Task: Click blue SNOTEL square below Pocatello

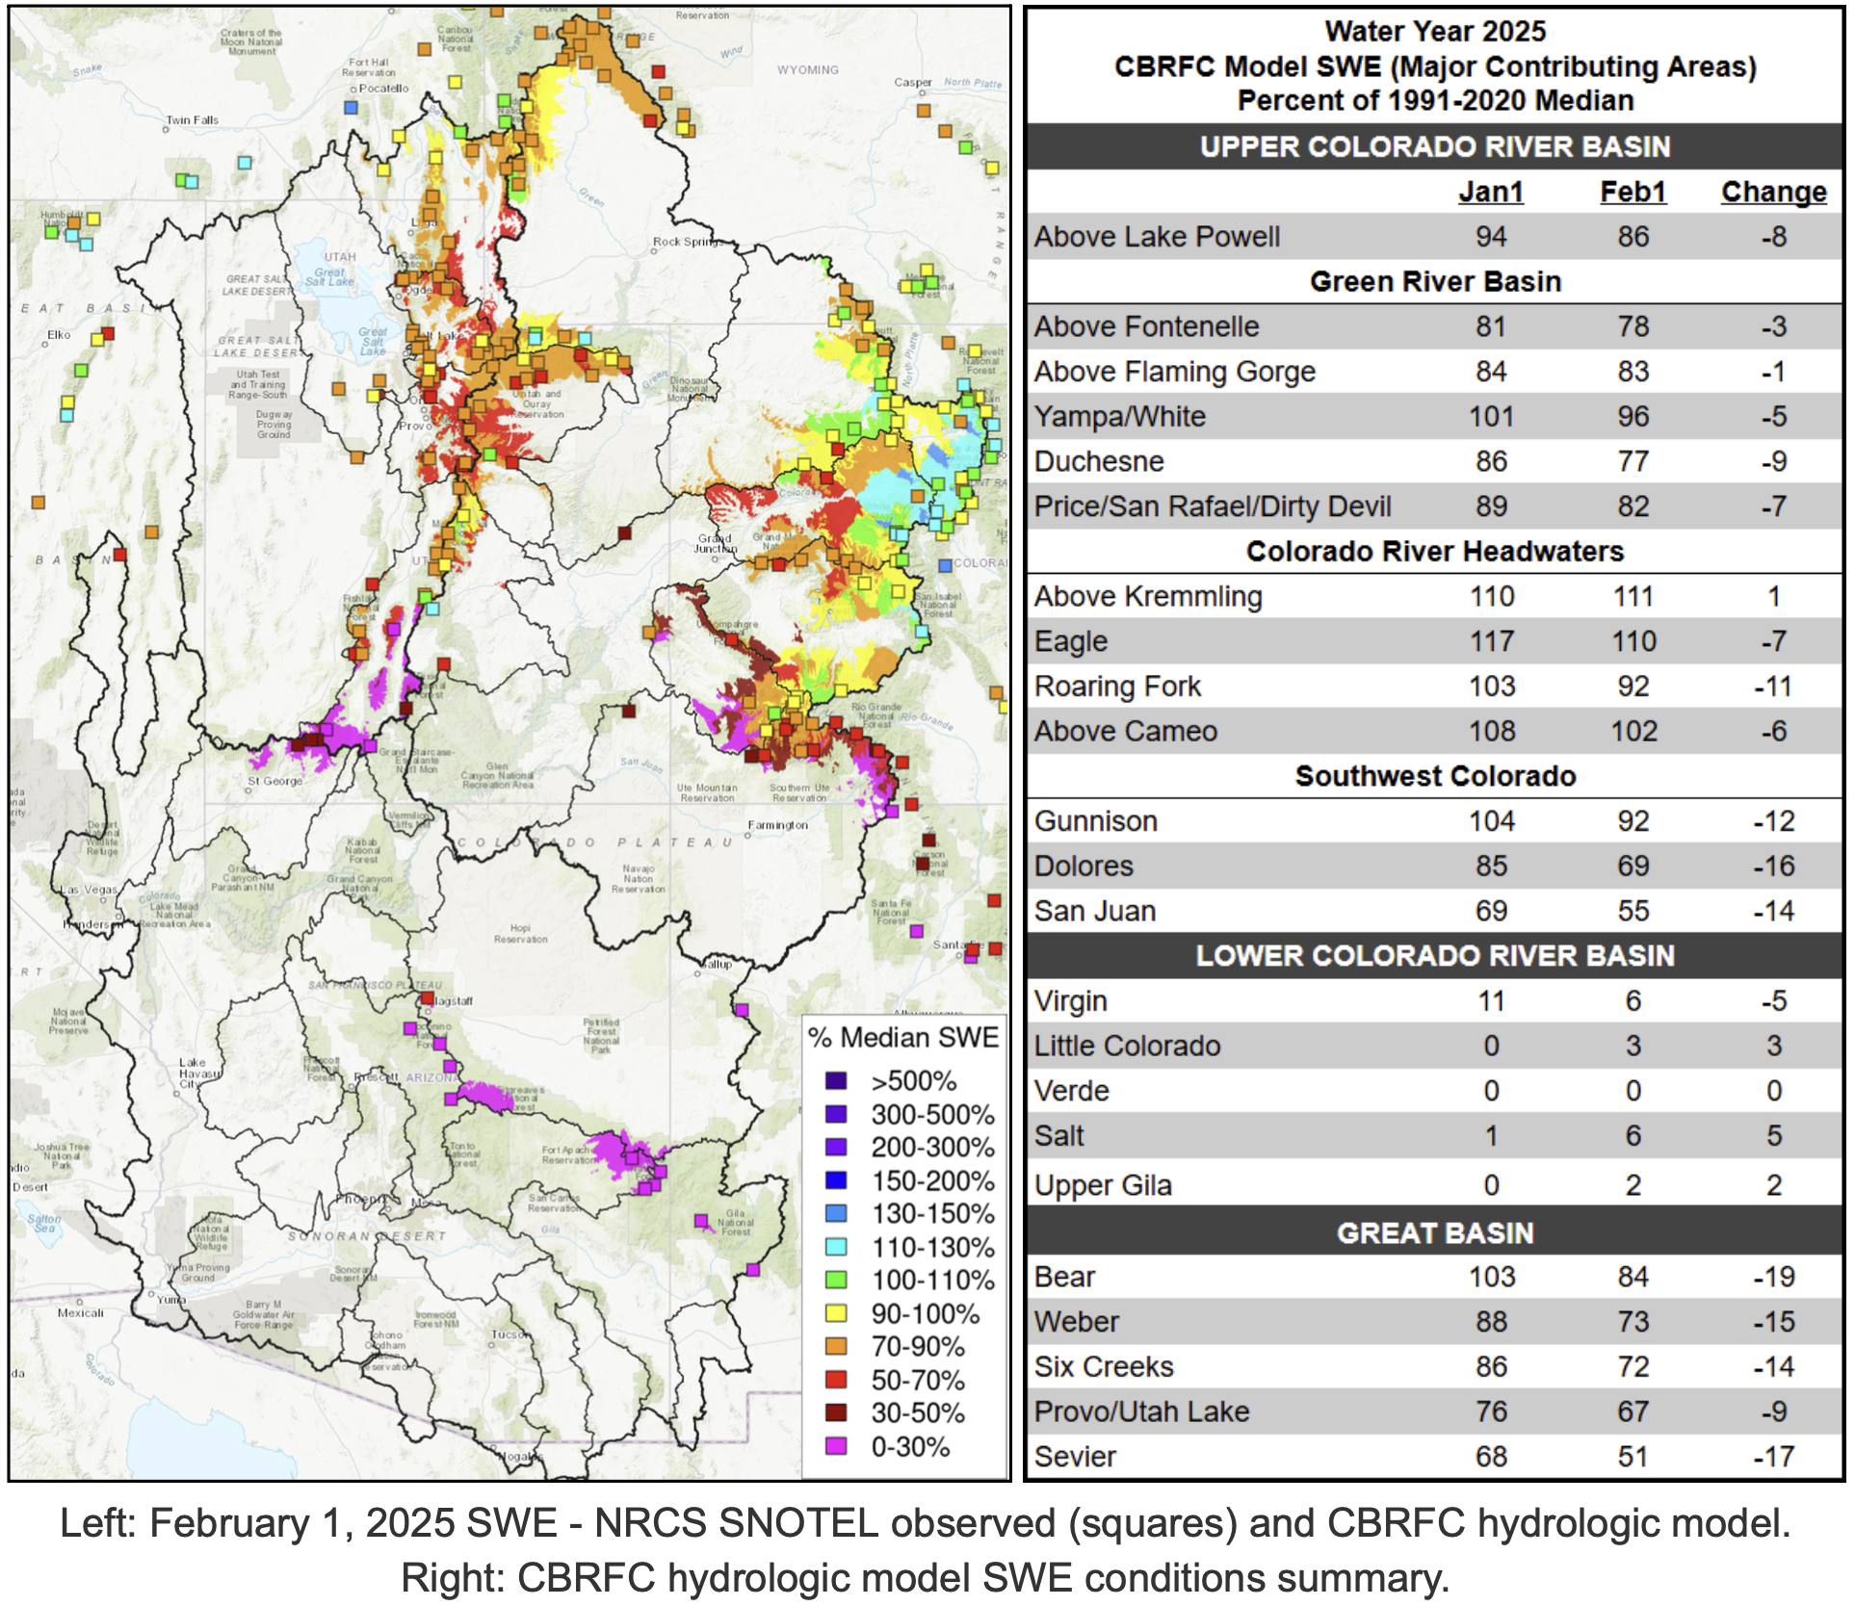Action: (352, 107)
